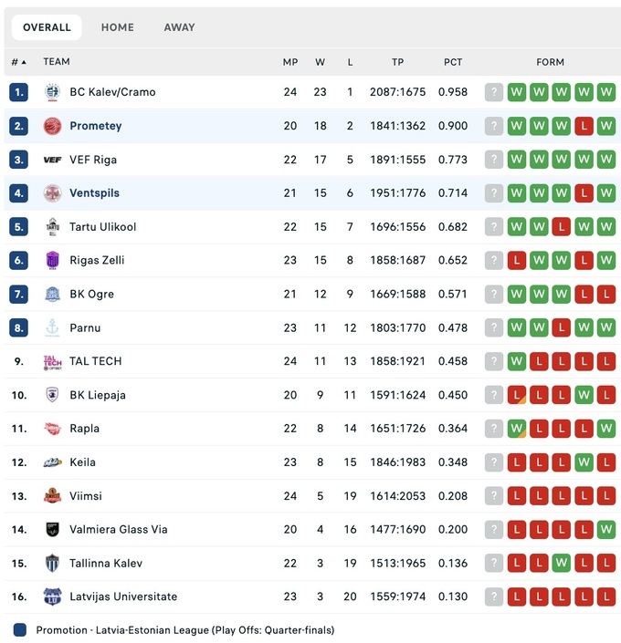Click the Tartu Ulikool team logo

click(x=52, y=227)
